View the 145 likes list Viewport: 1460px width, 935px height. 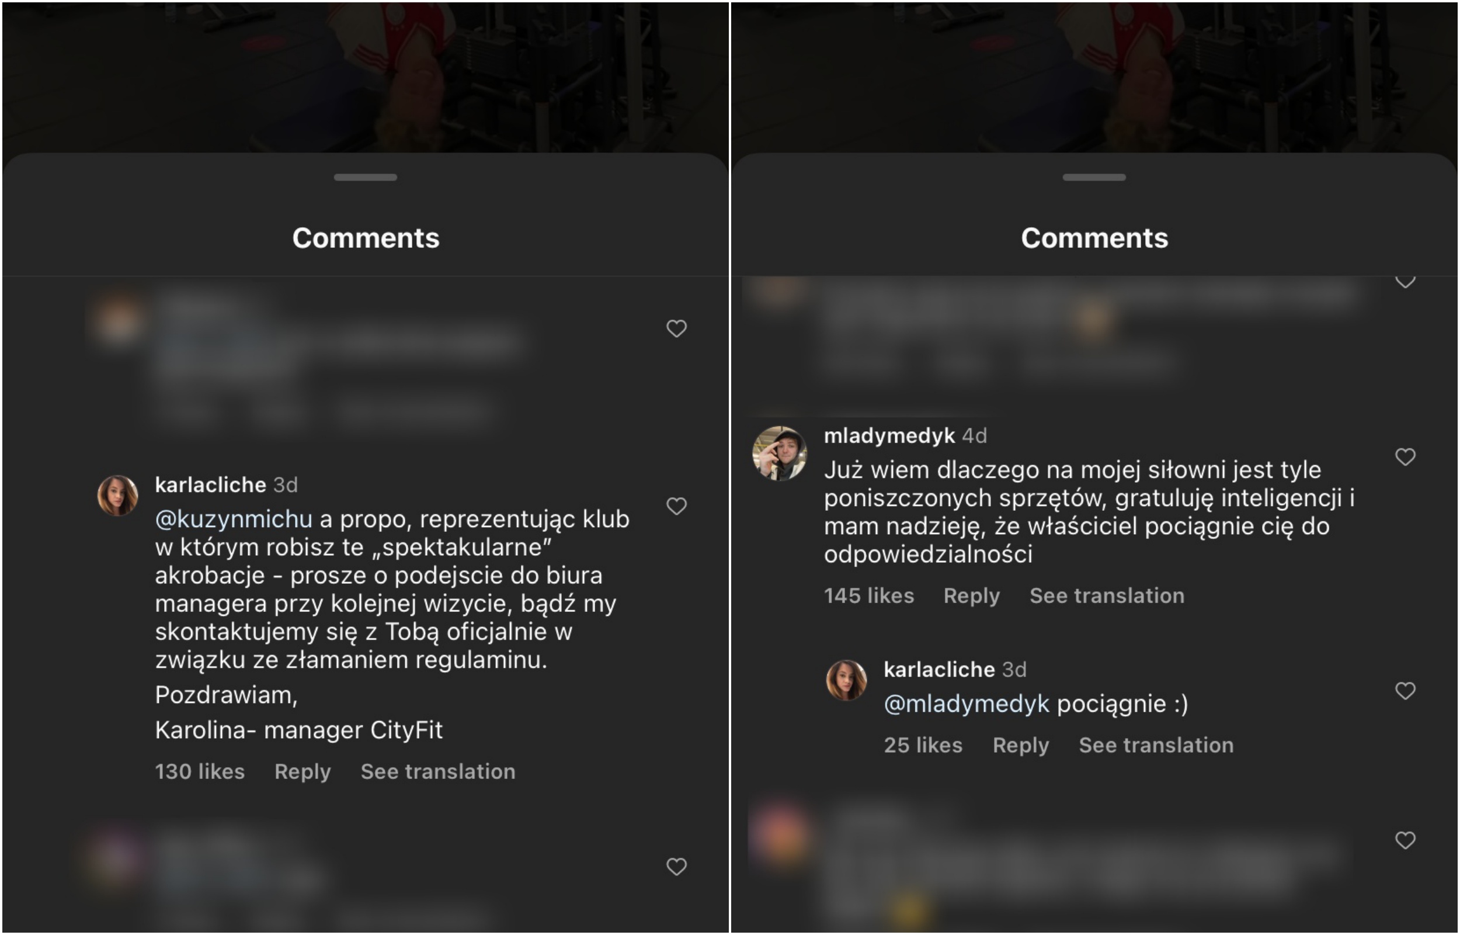(868, 596)
